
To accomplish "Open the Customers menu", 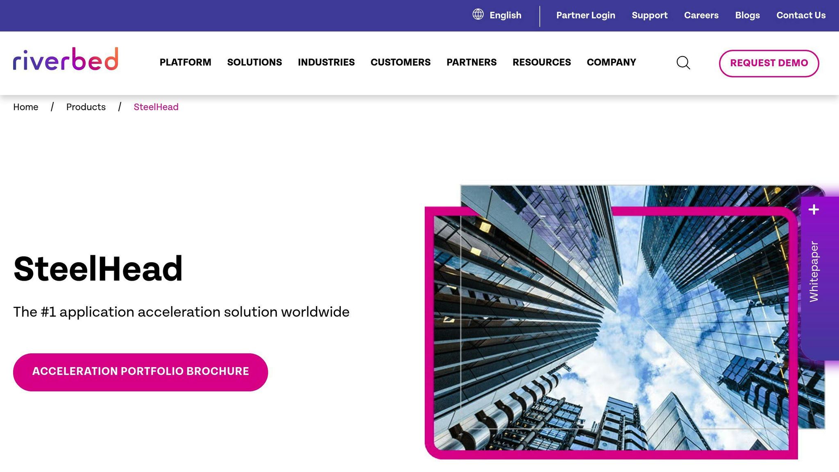I will pos(400,62).
